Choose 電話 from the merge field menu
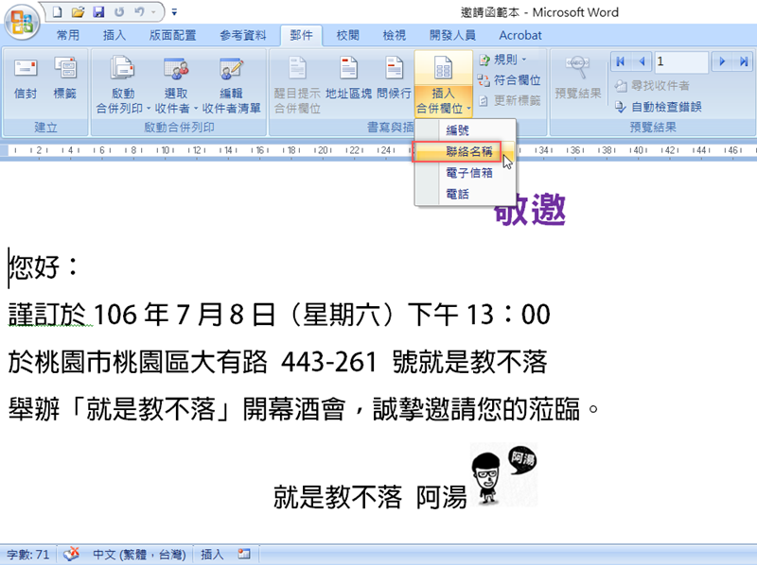Screen dimensions: 757x565 (x=466, y=194)
